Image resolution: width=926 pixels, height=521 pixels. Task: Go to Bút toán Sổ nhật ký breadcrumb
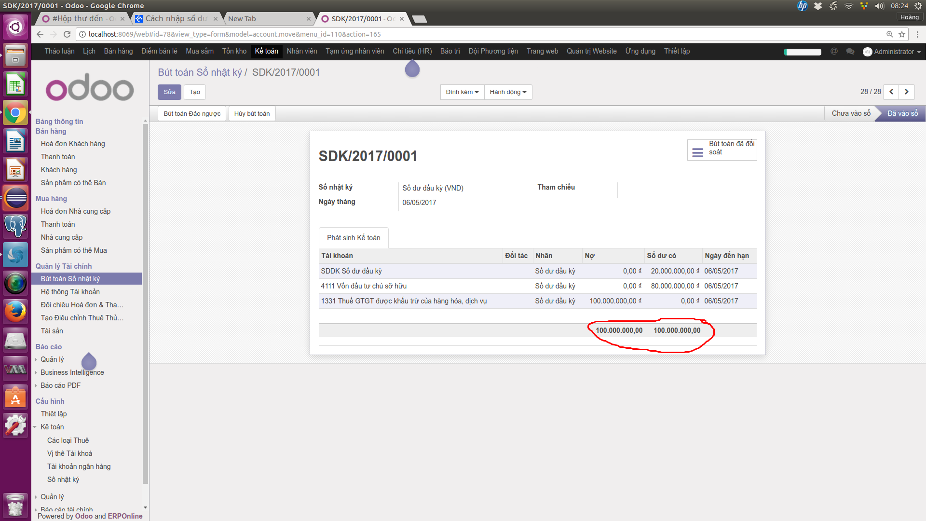coord(200,72)
